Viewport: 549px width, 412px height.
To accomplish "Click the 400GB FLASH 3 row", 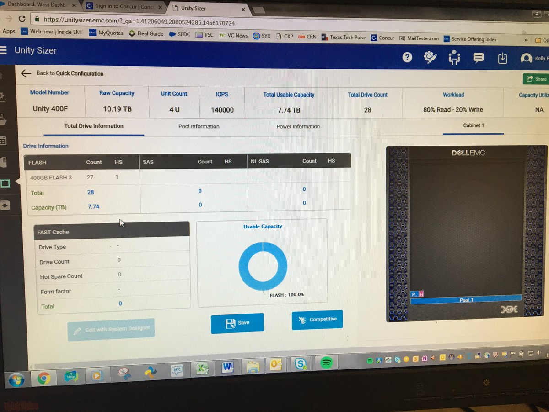I will coord(81,177).
